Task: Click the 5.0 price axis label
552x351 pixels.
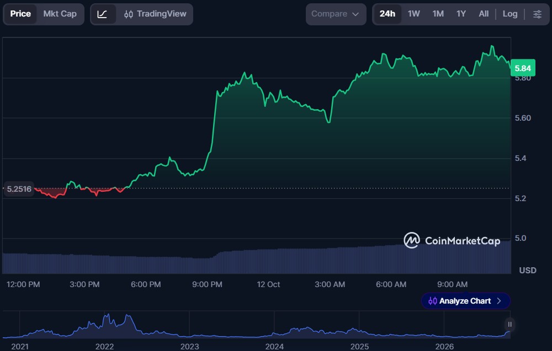Action: pyautogui.click(x=521, y=238)
